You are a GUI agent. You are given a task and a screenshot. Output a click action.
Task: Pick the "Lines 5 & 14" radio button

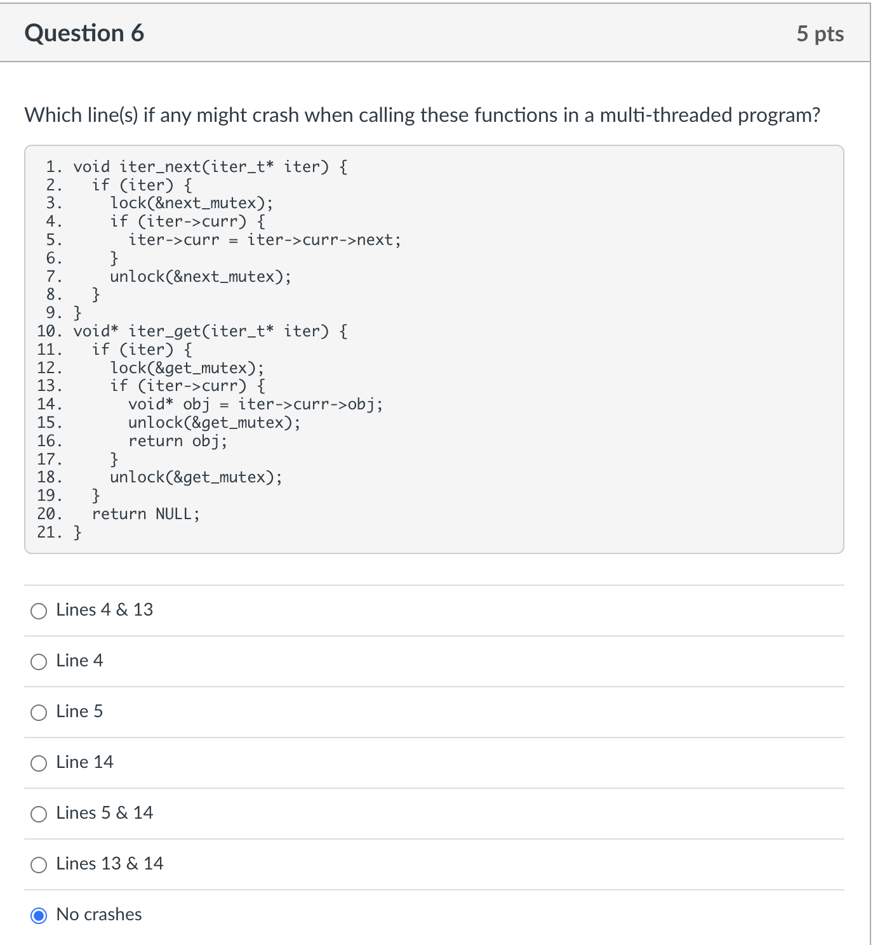coord(39,814)
